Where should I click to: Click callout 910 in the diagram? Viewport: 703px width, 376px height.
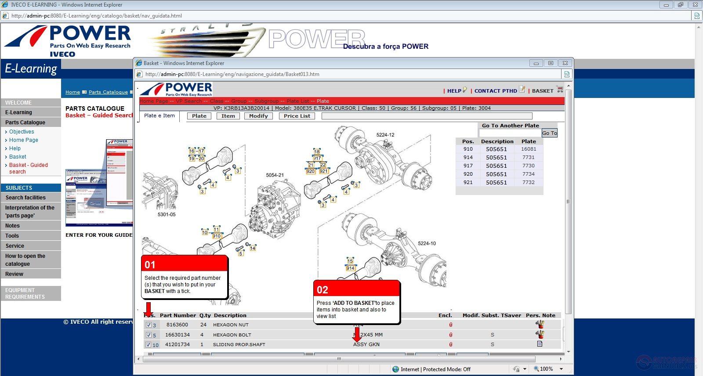[x=217, y=236]
